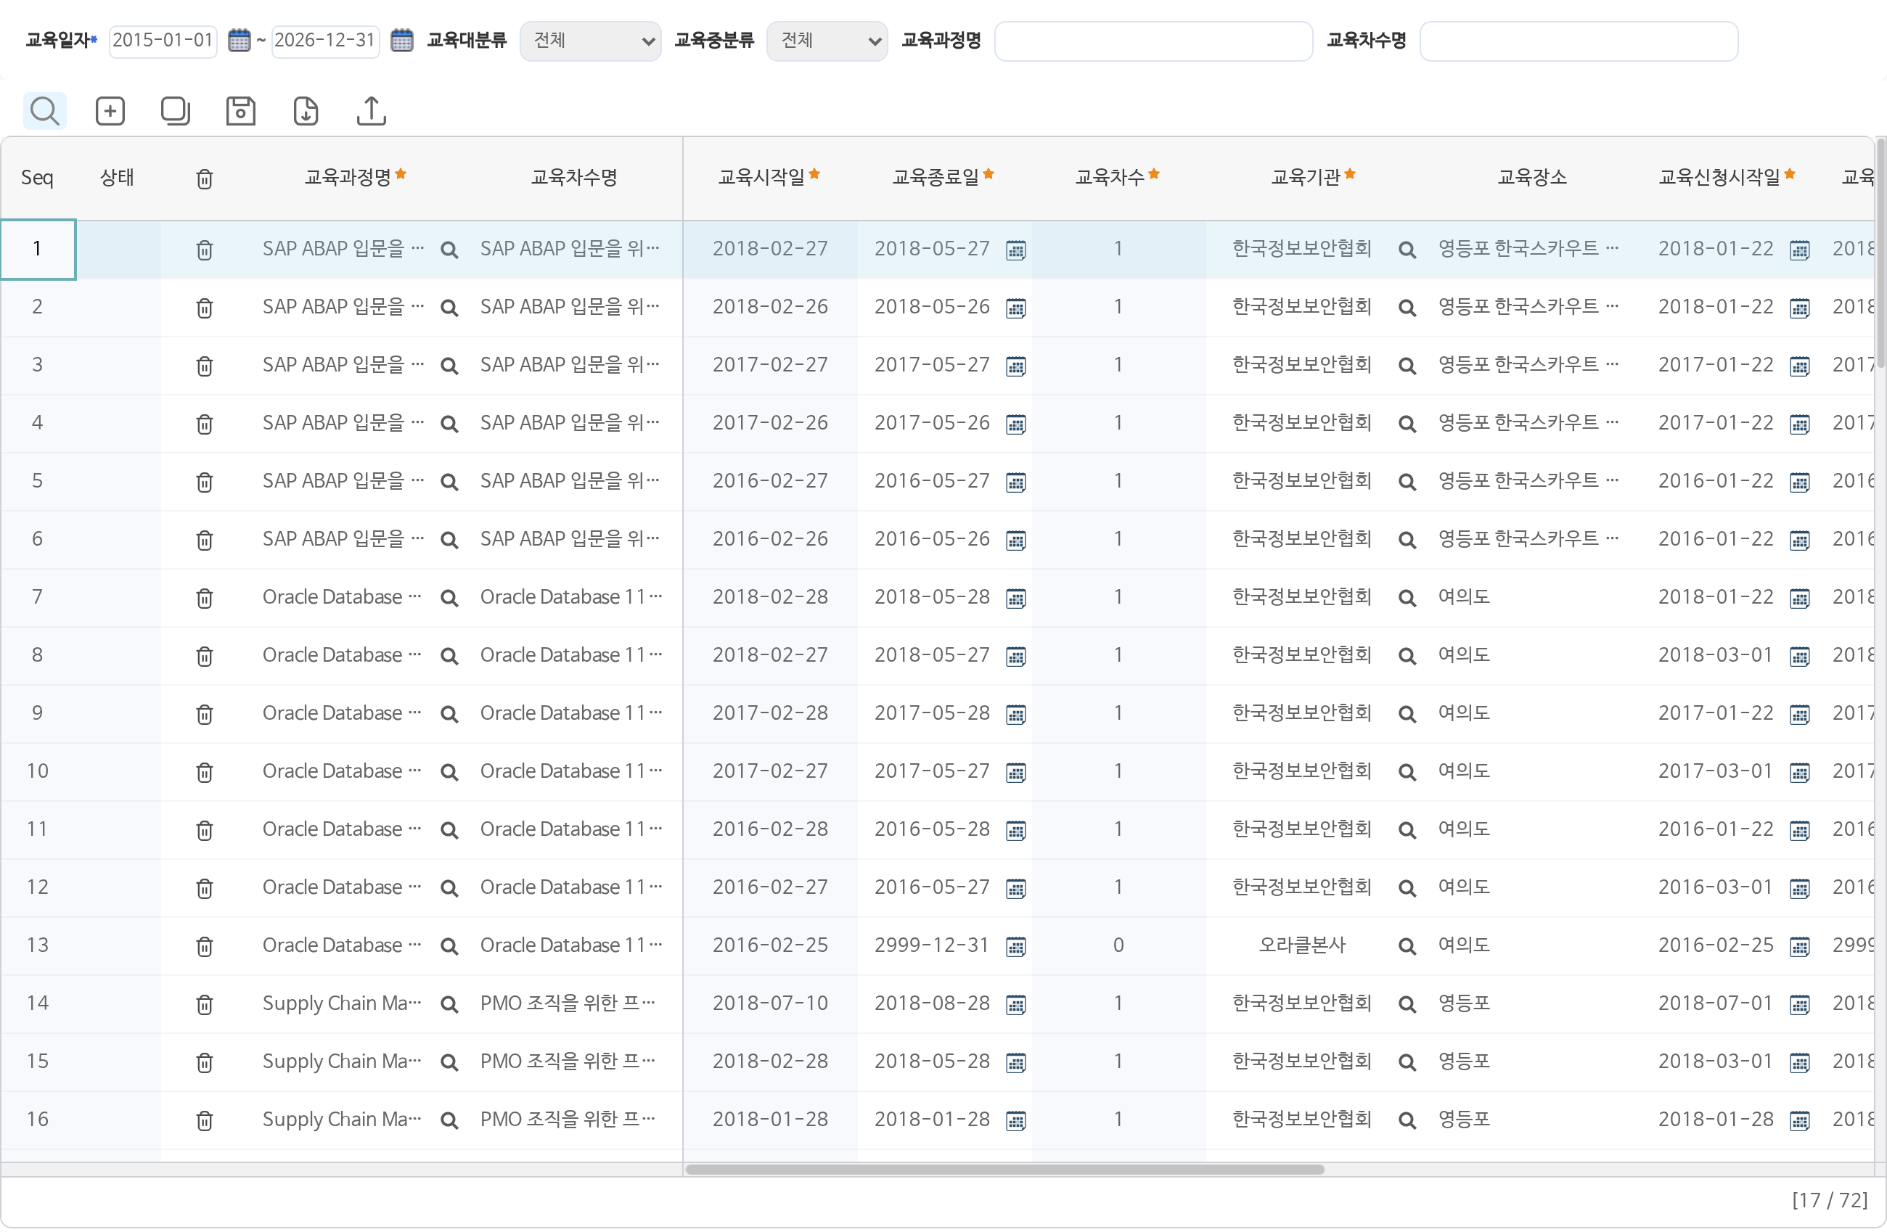Screen dimensions: 1887x1232
Task: Search course name in row 2
Action: click(x=449, y=308)
